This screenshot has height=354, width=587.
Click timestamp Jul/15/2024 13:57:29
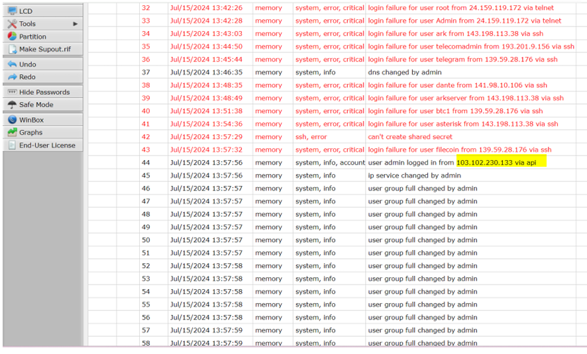[206, 136]
